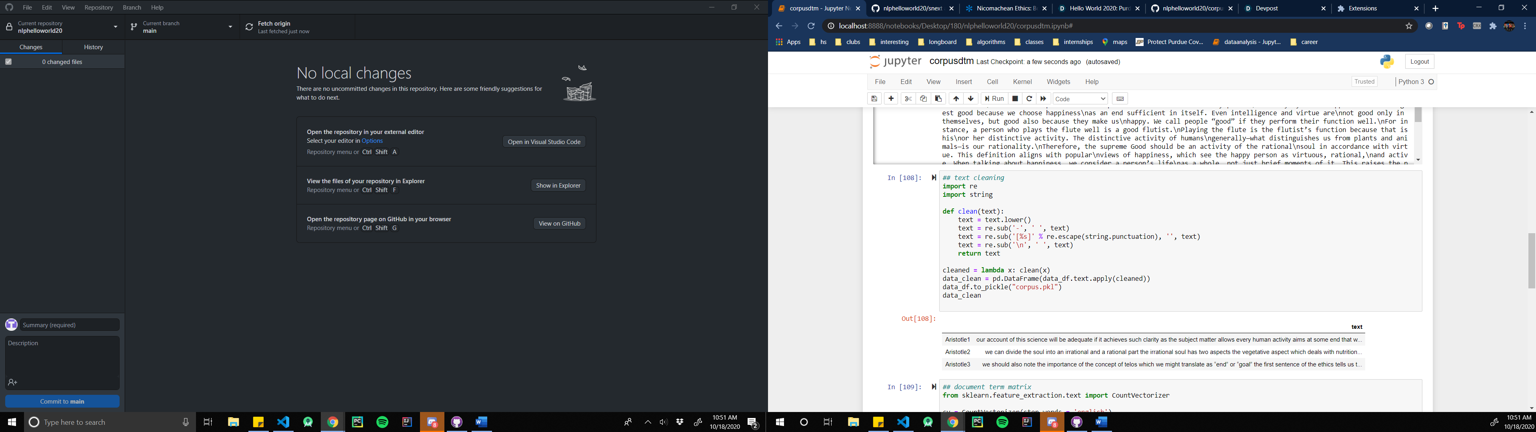The width and height of the screenshot is (1536, 432).
Task: Interrupt the kernel with the stop square
Action: (x=1016, y=98)
